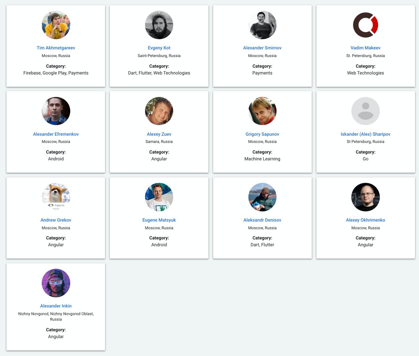Select 'Dart, Flutter, Web Technologies' category text
Image resolution: width=419 pixels, height=356 pixels.
(159, 73)
